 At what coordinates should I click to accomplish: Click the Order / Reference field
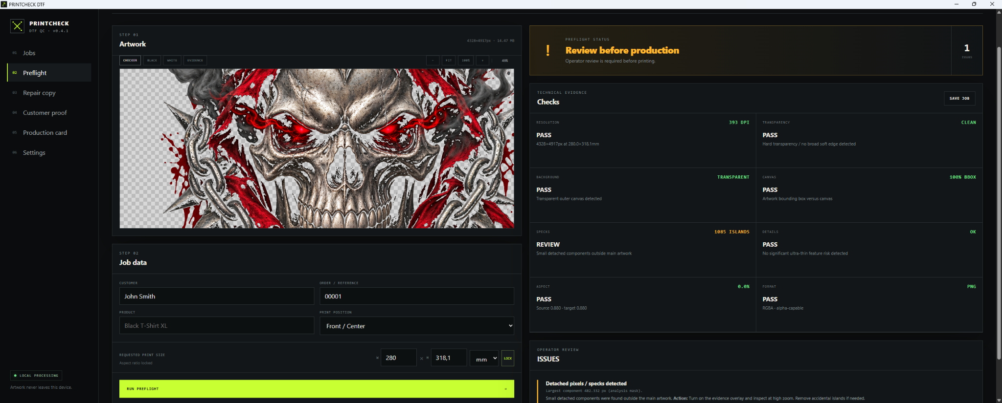tap(417, 296)
